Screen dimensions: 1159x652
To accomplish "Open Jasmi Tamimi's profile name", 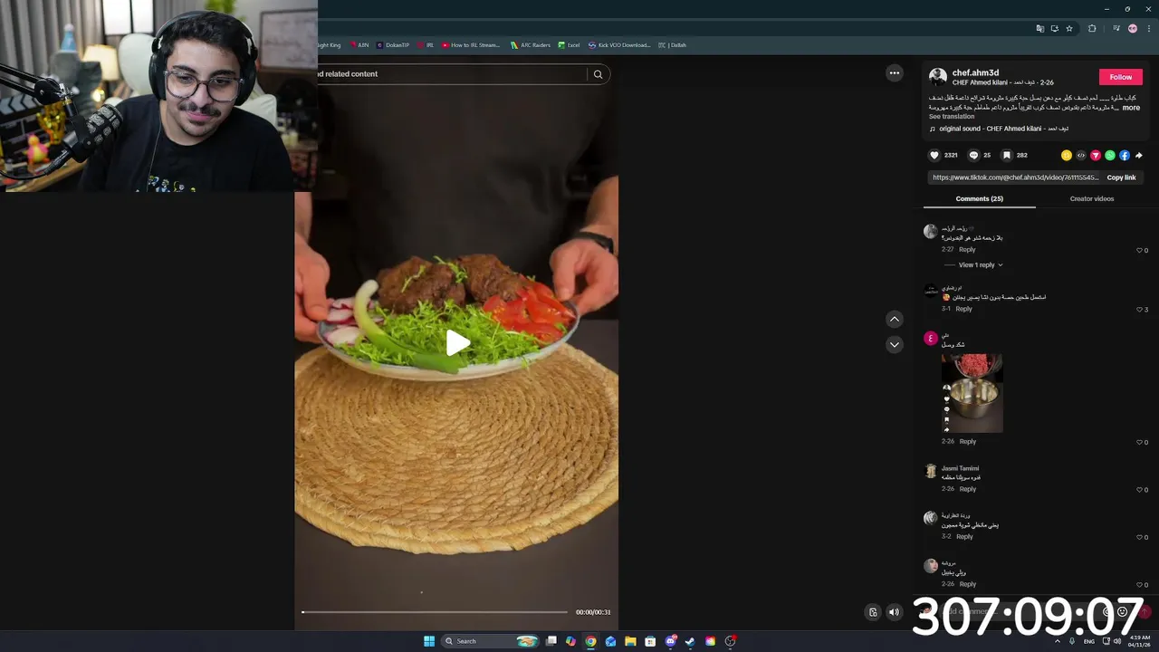I will coord(960,468).
